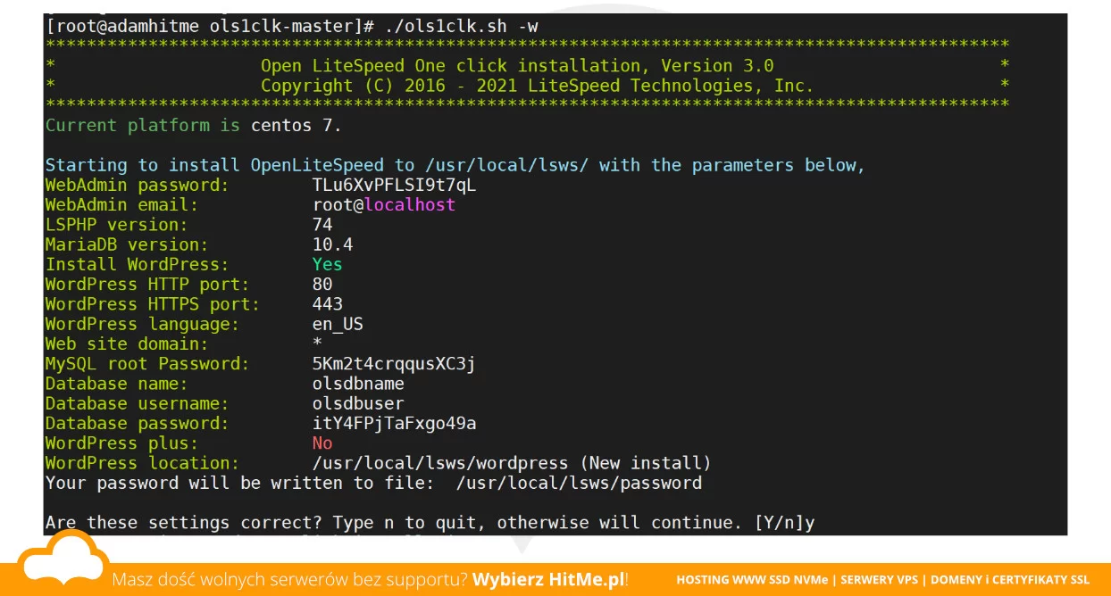Click the Database password value itY4FPjTaFxgo49a

click(x=394, y=424)
